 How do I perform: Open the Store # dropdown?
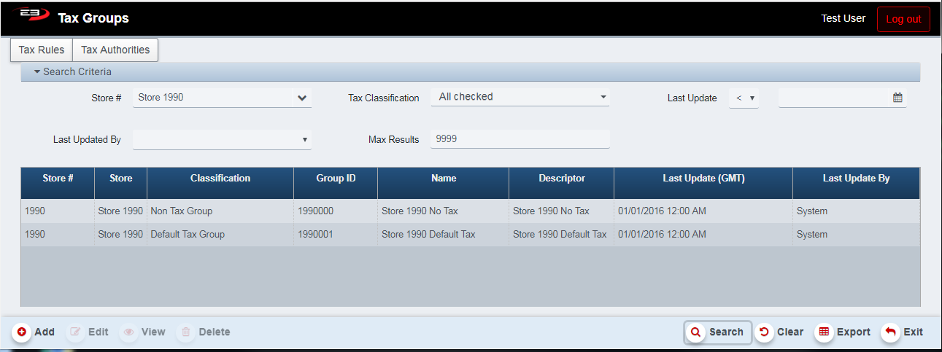pos(302,98)
